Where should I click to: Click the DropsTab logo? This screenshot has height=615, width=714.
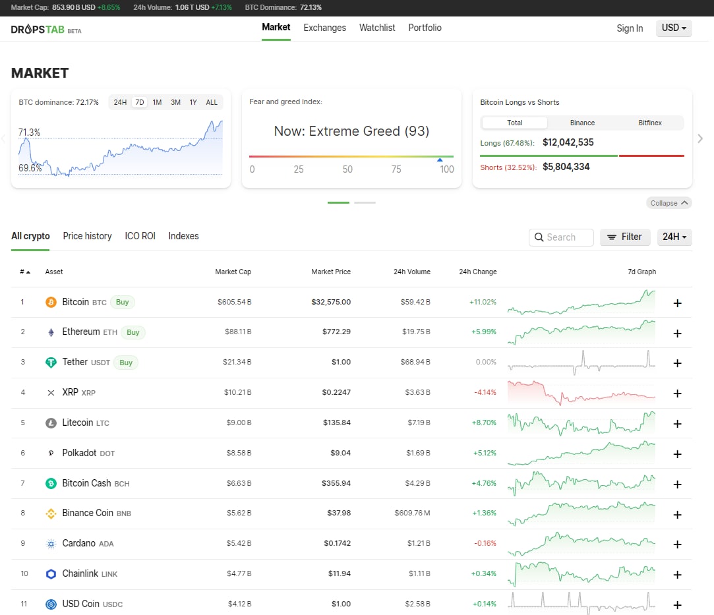coord(46,30)
